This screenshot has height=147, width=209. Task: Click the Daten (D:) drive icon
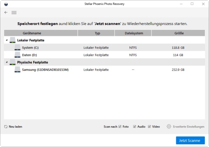click(x=17, y=55)
